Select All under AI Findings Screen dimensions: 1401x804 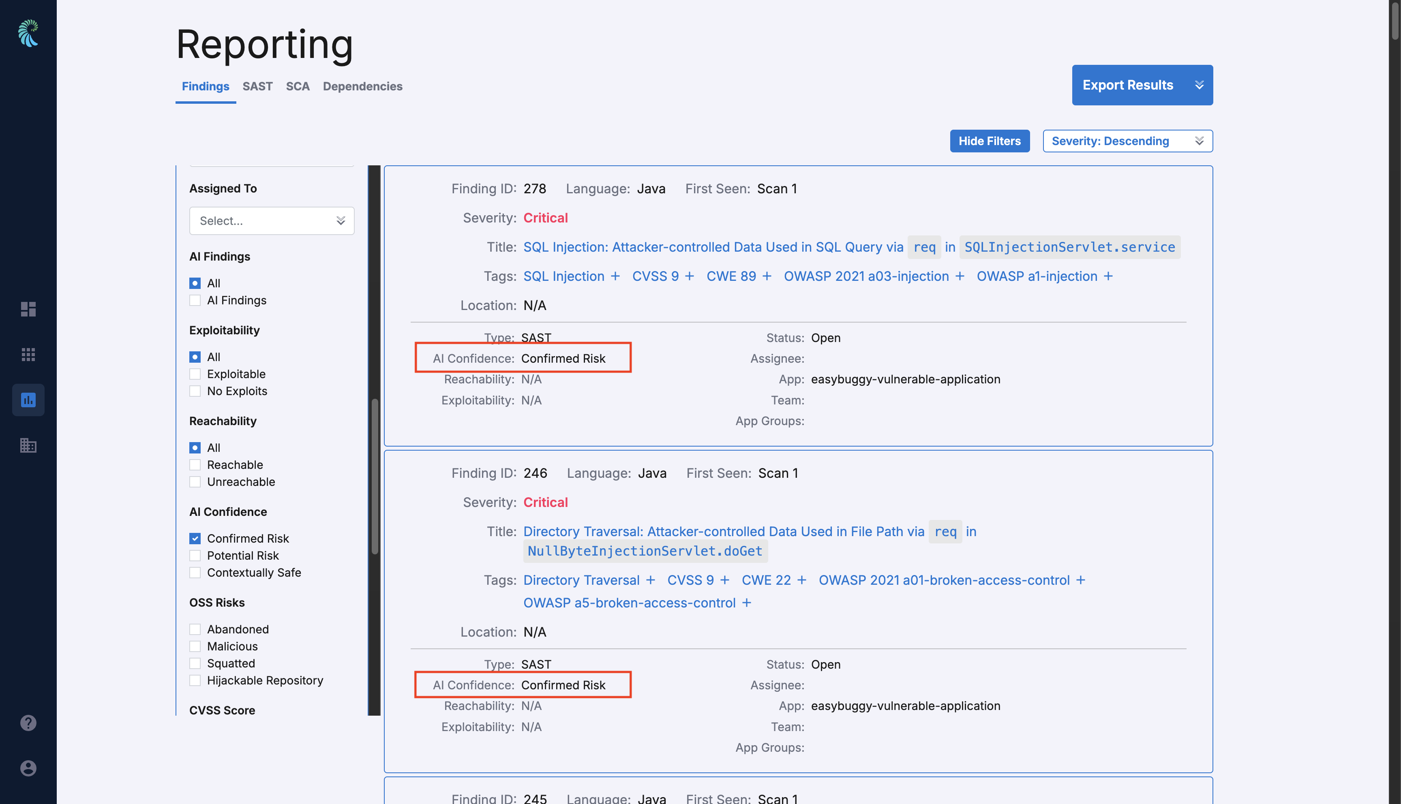pos(195,283)
